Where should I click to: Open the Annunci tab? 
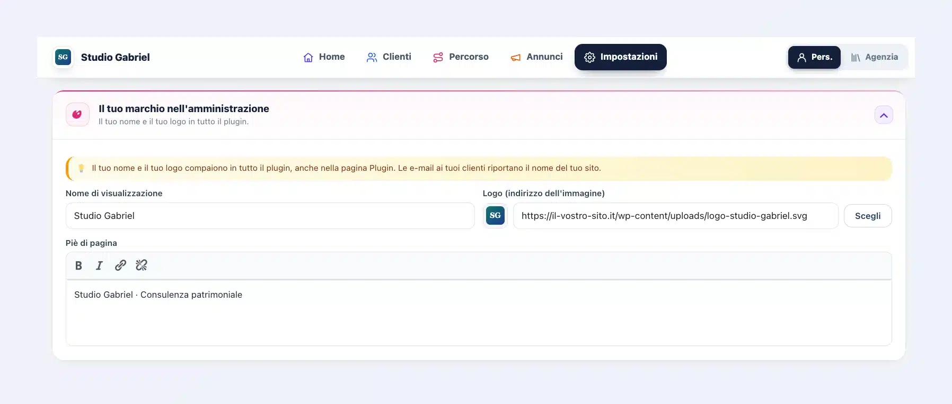pyautogui.click(x=536, y=57)
